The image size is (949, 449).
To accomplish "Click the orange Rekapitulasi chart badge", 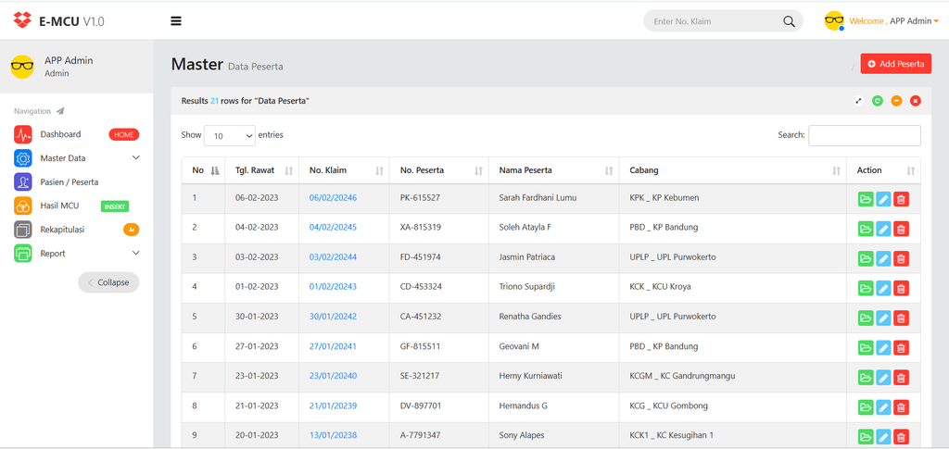I will pyautogui.click(x=132, y=229).
